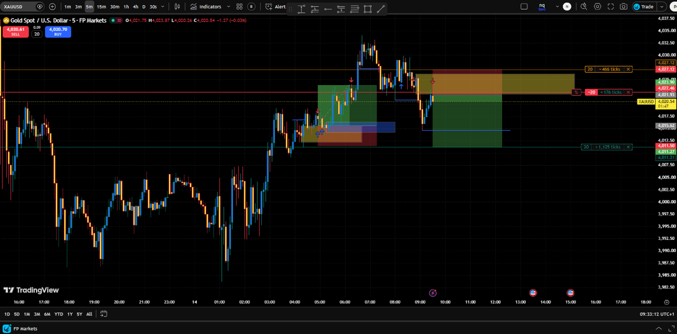Open timezone 09:33:12 UTC+1 menu
677x334 pixels.
(x=656, y=314)
